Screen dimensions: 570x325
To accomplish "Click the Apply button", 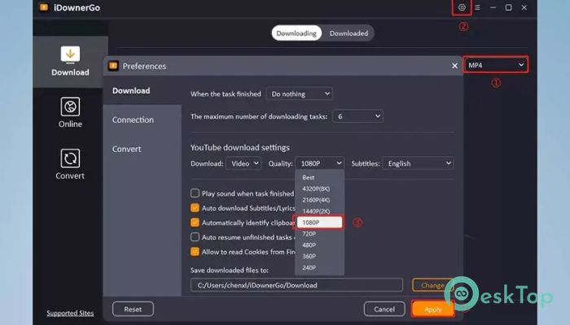I will coord(432,309).
